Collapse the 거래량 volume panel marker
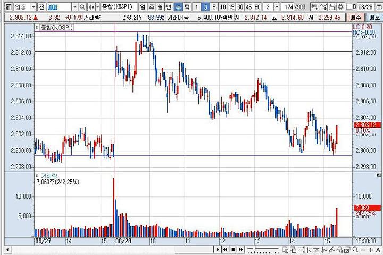The height and width of the screenshot is (255, 383). 37,176
